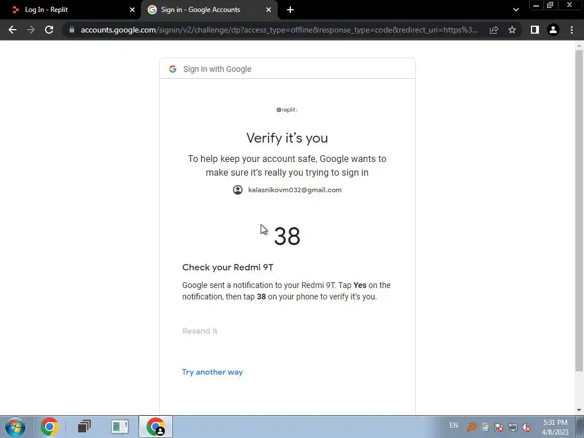The width and height of the screenshot is (584, 438).
Task: Click the forward navigation arrow
Action: (31, 30)
